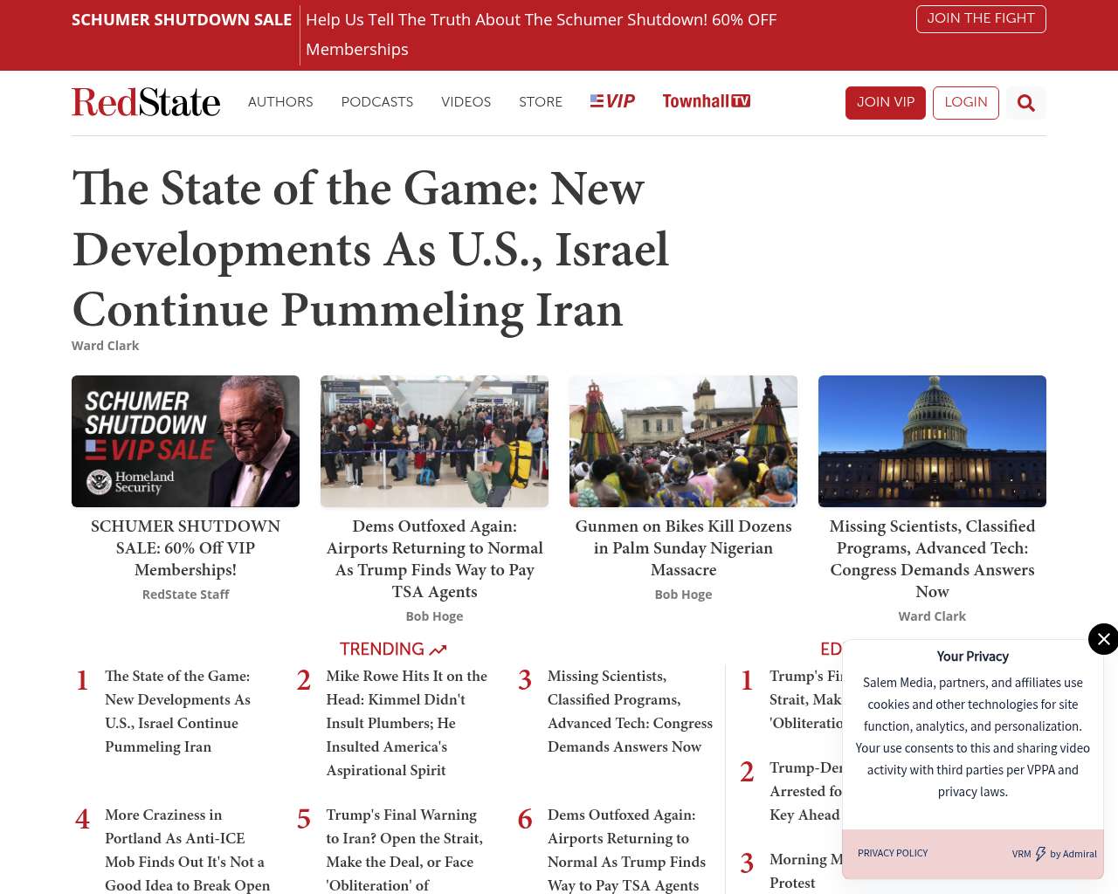Open the RedState Staff author link
The width and height of the screenshot is (1118, 894).
(x=185, y=595)
